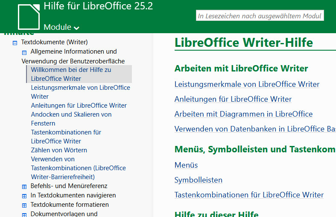Open Tastenkombinationen für LibreOffice Writer sidebar entry

(66, 137)
